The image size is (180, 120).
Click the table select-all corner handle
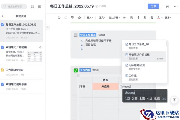78,75
